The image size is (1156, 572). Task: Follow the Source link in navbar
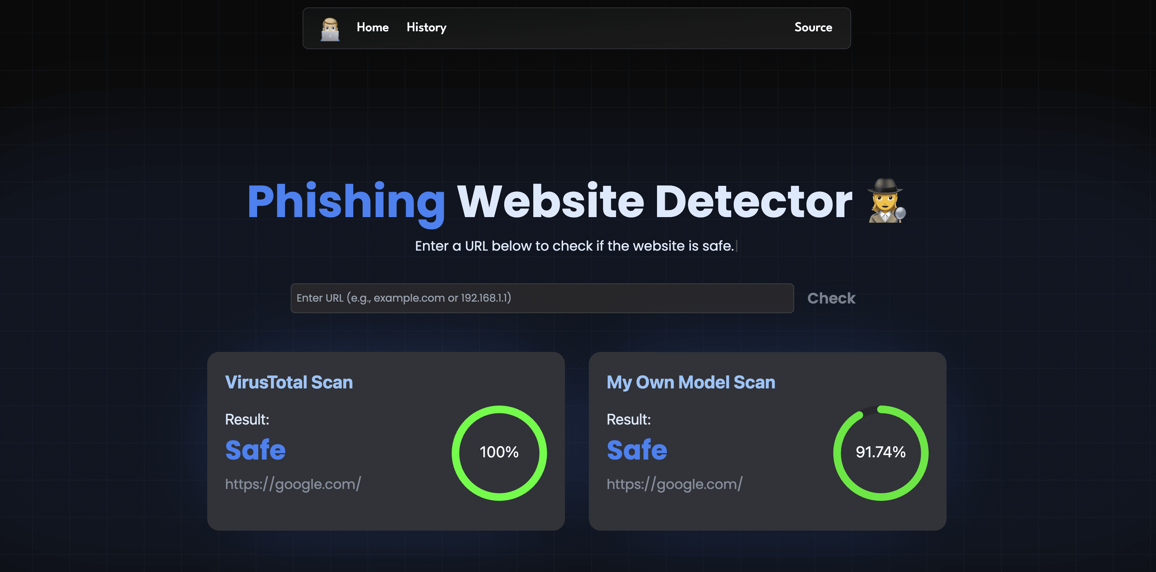pos(813,27)
